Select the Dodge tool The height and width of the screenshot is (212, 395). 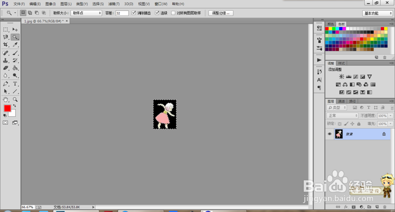point(15,76)
